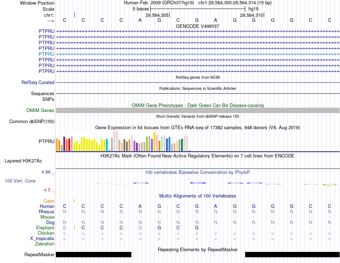Select the Zebrafish alignment row label
Screen dimensions: 340x263
pyautogui.click(x=45, y=244)
